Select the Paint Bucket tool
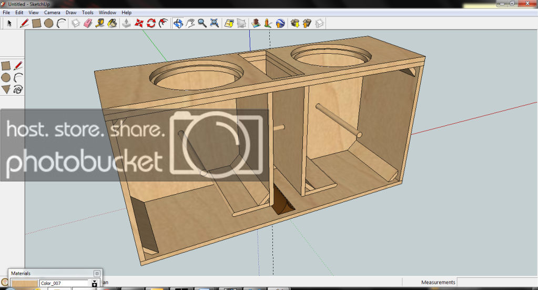Image resolution: width=538 pixels, height=290 pixels. pyautogui.click(x=112, y=23)
